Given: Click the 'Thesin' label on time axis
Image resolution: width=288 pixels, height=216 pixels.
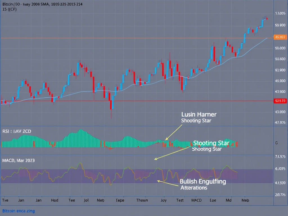Looking at the screenshot, I should point(142,200).
